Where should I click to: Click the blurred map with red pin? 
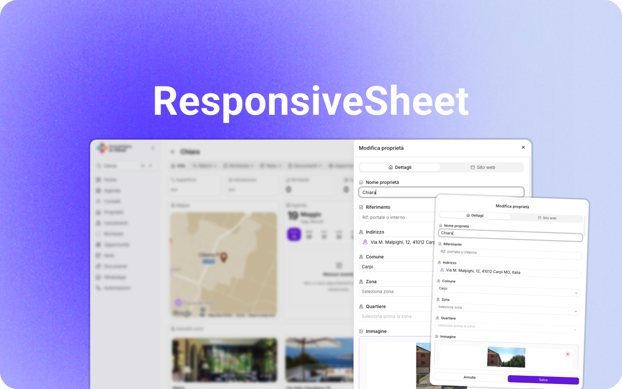(x=224, y=265)
